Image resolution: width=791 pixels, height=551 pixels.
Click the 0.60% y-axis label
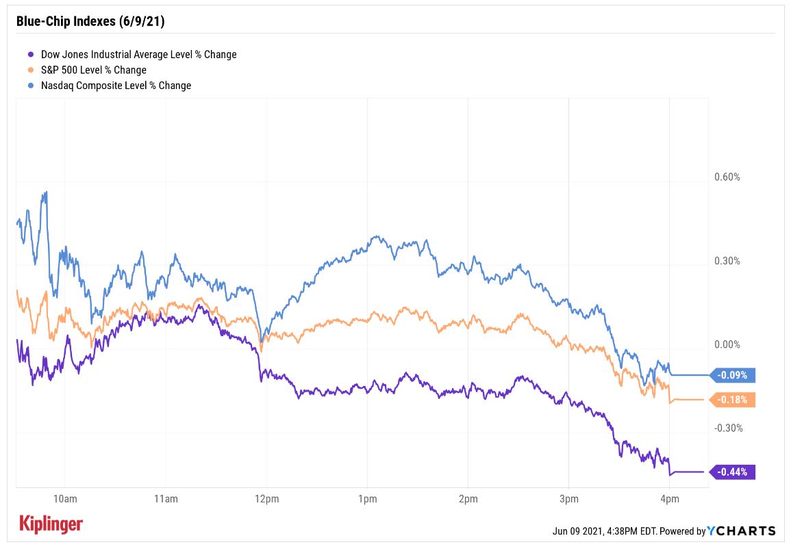[727, 177]
